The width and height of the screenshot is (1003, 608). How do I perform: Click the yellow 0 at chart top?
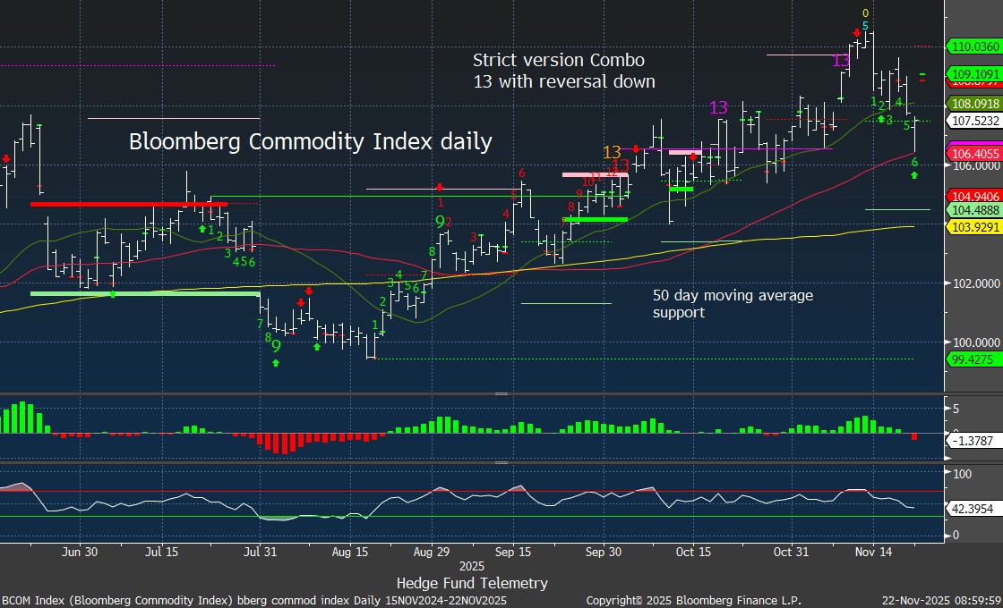pos(865,13)
